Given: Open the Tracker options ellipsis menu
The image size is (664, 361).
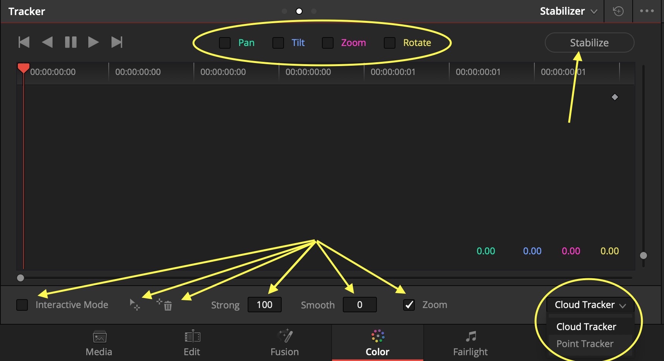Looking at the screenshot, I should [x=647, y=11].
